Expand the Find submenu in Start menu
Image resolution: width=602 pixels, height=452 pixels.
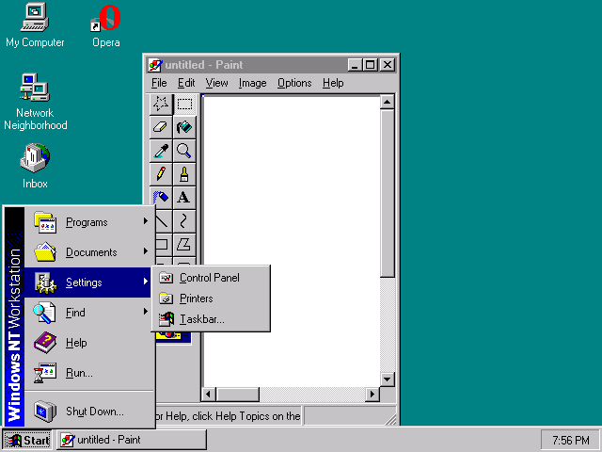pos(88,312)
